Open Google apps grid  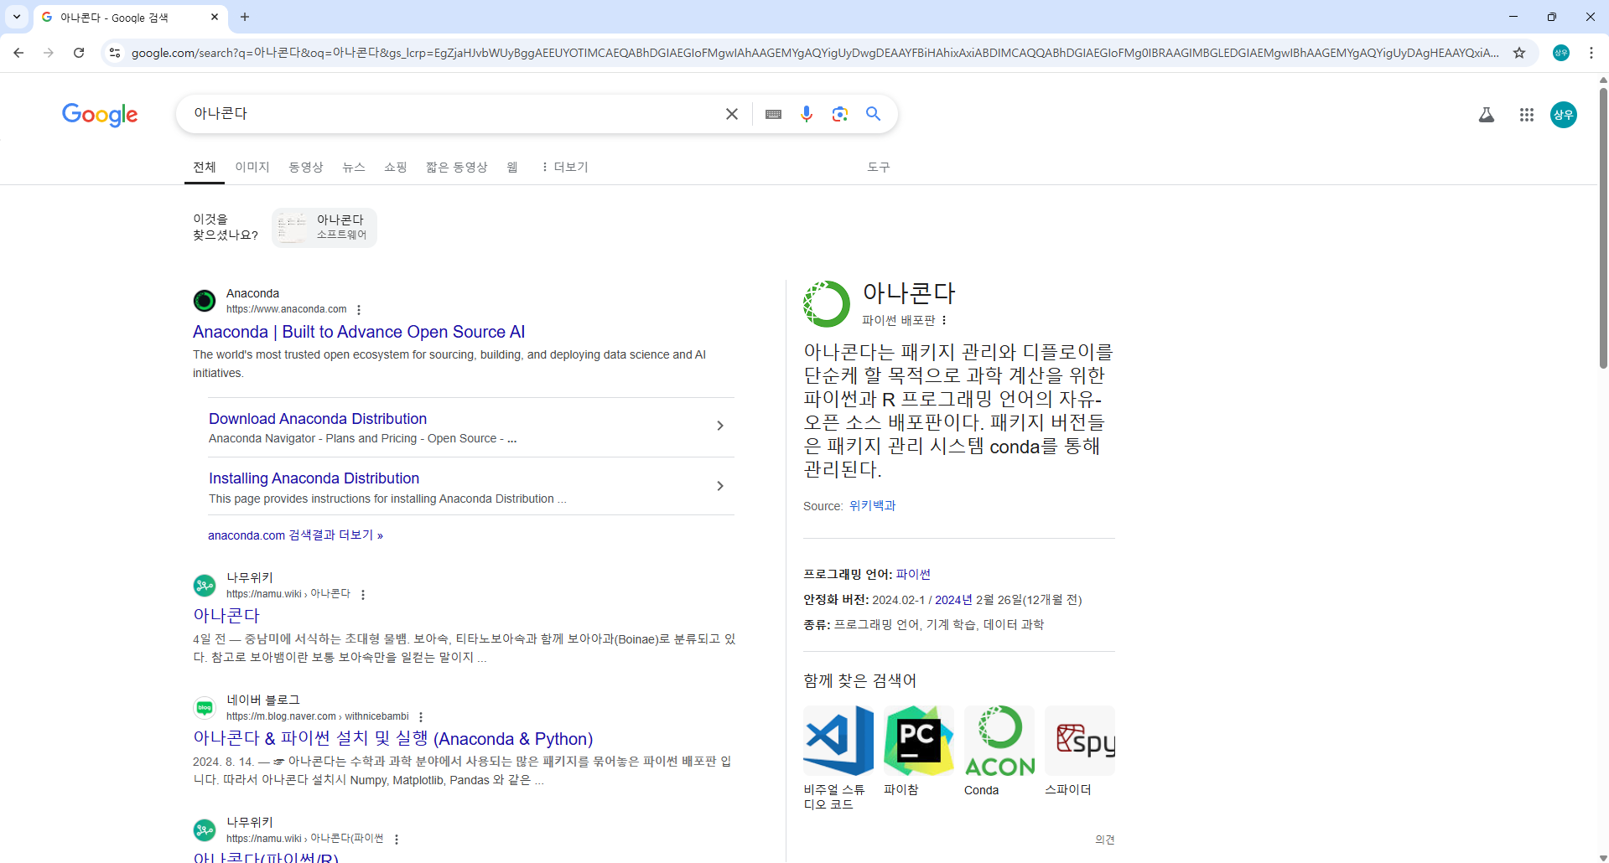[x=1527, y=115]
